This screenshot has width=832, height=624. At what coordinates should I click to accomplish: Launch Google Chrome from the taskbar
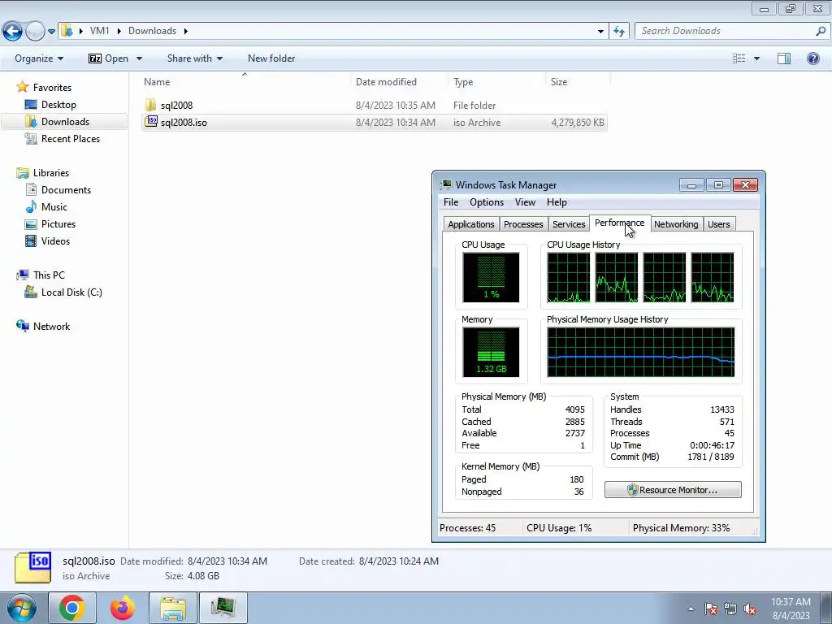coord(72,608)
